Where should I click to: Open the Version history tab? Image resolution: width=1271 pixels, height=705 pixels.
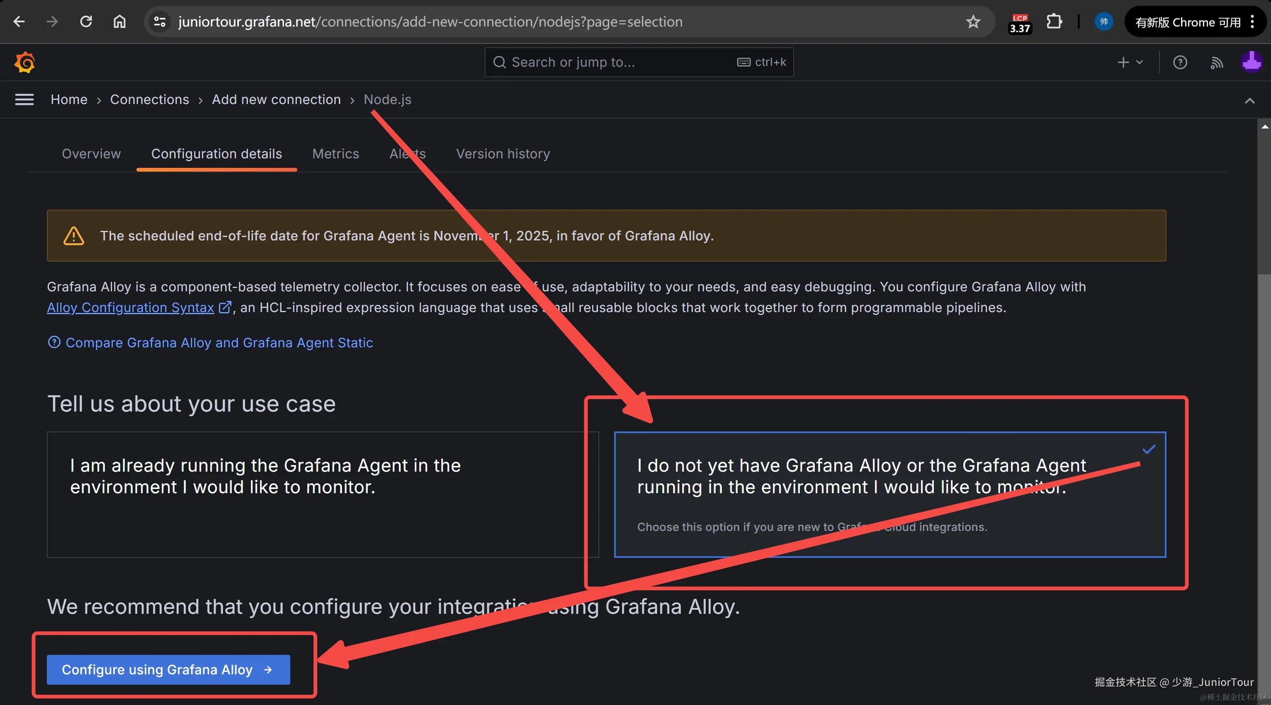[x=503, y=154]
